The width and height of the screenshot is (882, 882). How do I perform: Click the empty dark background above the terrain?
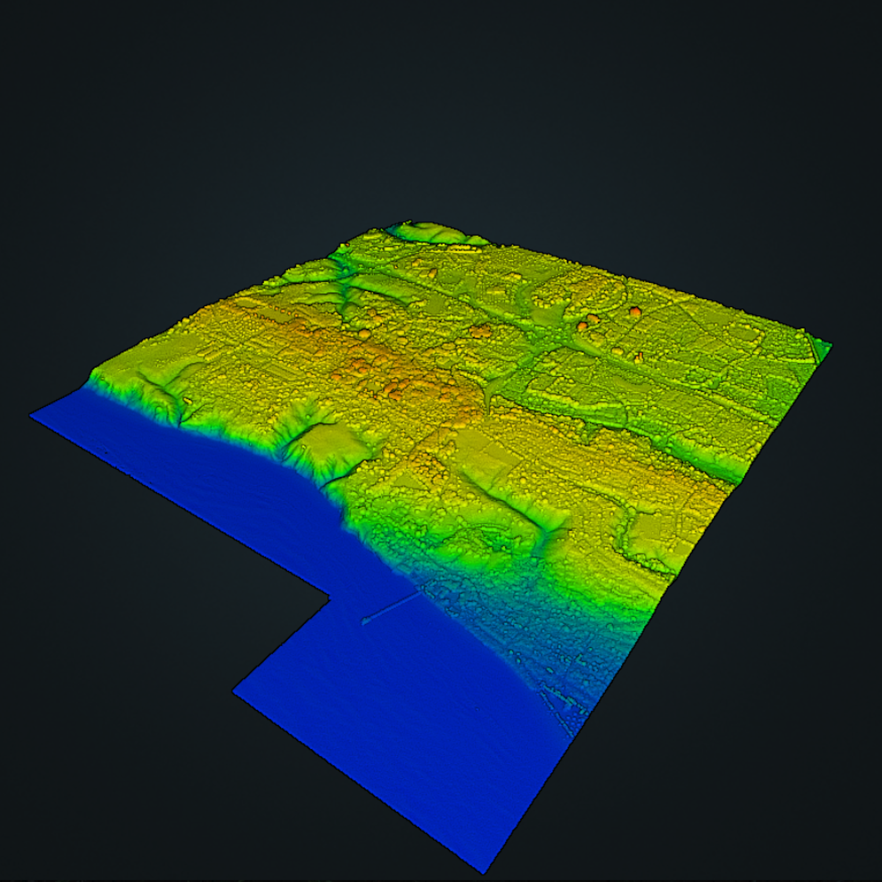point(438,114)
